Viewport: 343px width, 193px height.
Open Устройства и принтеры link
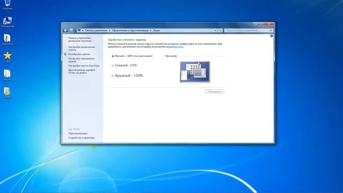[81, 138]
